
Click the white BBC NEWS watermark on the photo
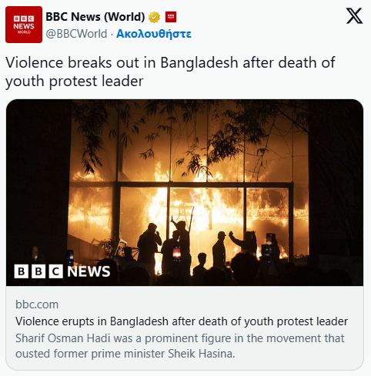62,271
